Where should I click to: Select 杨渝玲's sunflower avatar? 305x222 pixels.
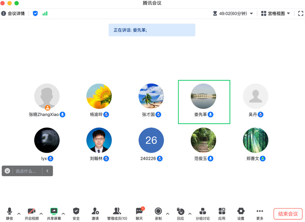tap(99, 96)
